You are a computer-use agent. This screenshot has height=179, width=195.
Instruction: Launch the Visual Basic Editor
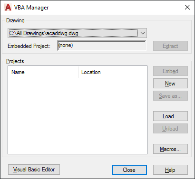34,170
